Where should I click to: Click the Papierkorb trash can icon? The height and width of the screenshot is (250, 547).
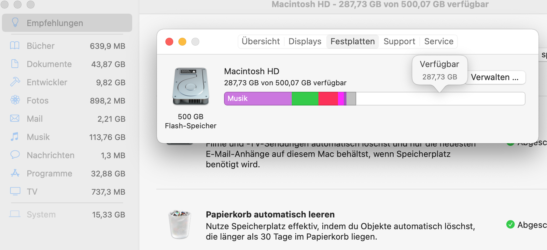(x=179, y=225)
